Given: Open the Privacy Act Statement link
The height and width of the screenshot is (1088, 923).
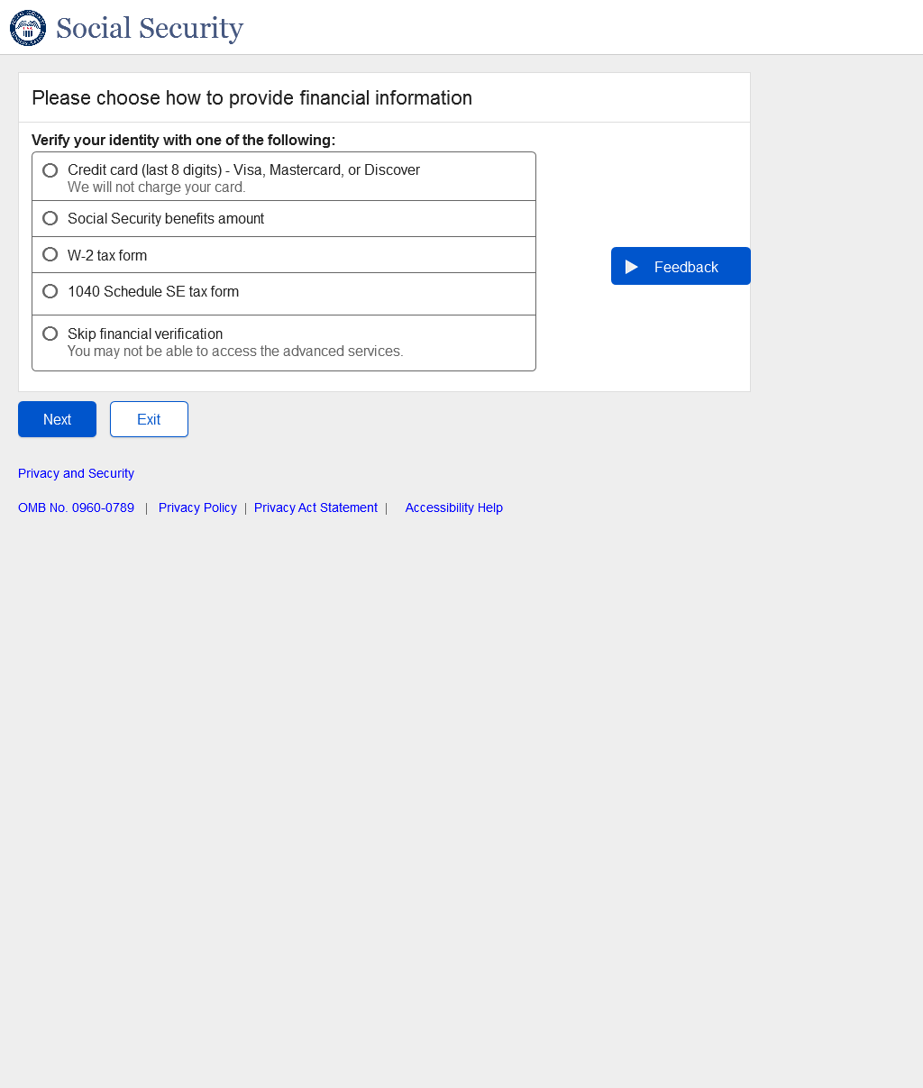Looking at the screenshot, I should tap(315, 507).
